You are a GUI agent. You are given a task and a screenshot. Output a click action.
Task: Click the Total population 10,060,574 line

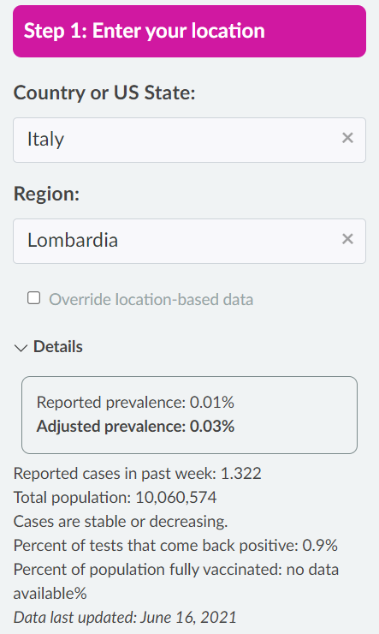point(115,497)
